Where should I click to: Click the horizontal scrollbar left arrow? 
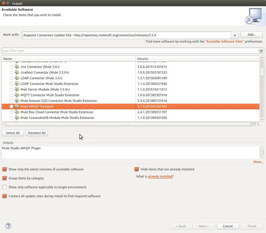click(4, 125)
